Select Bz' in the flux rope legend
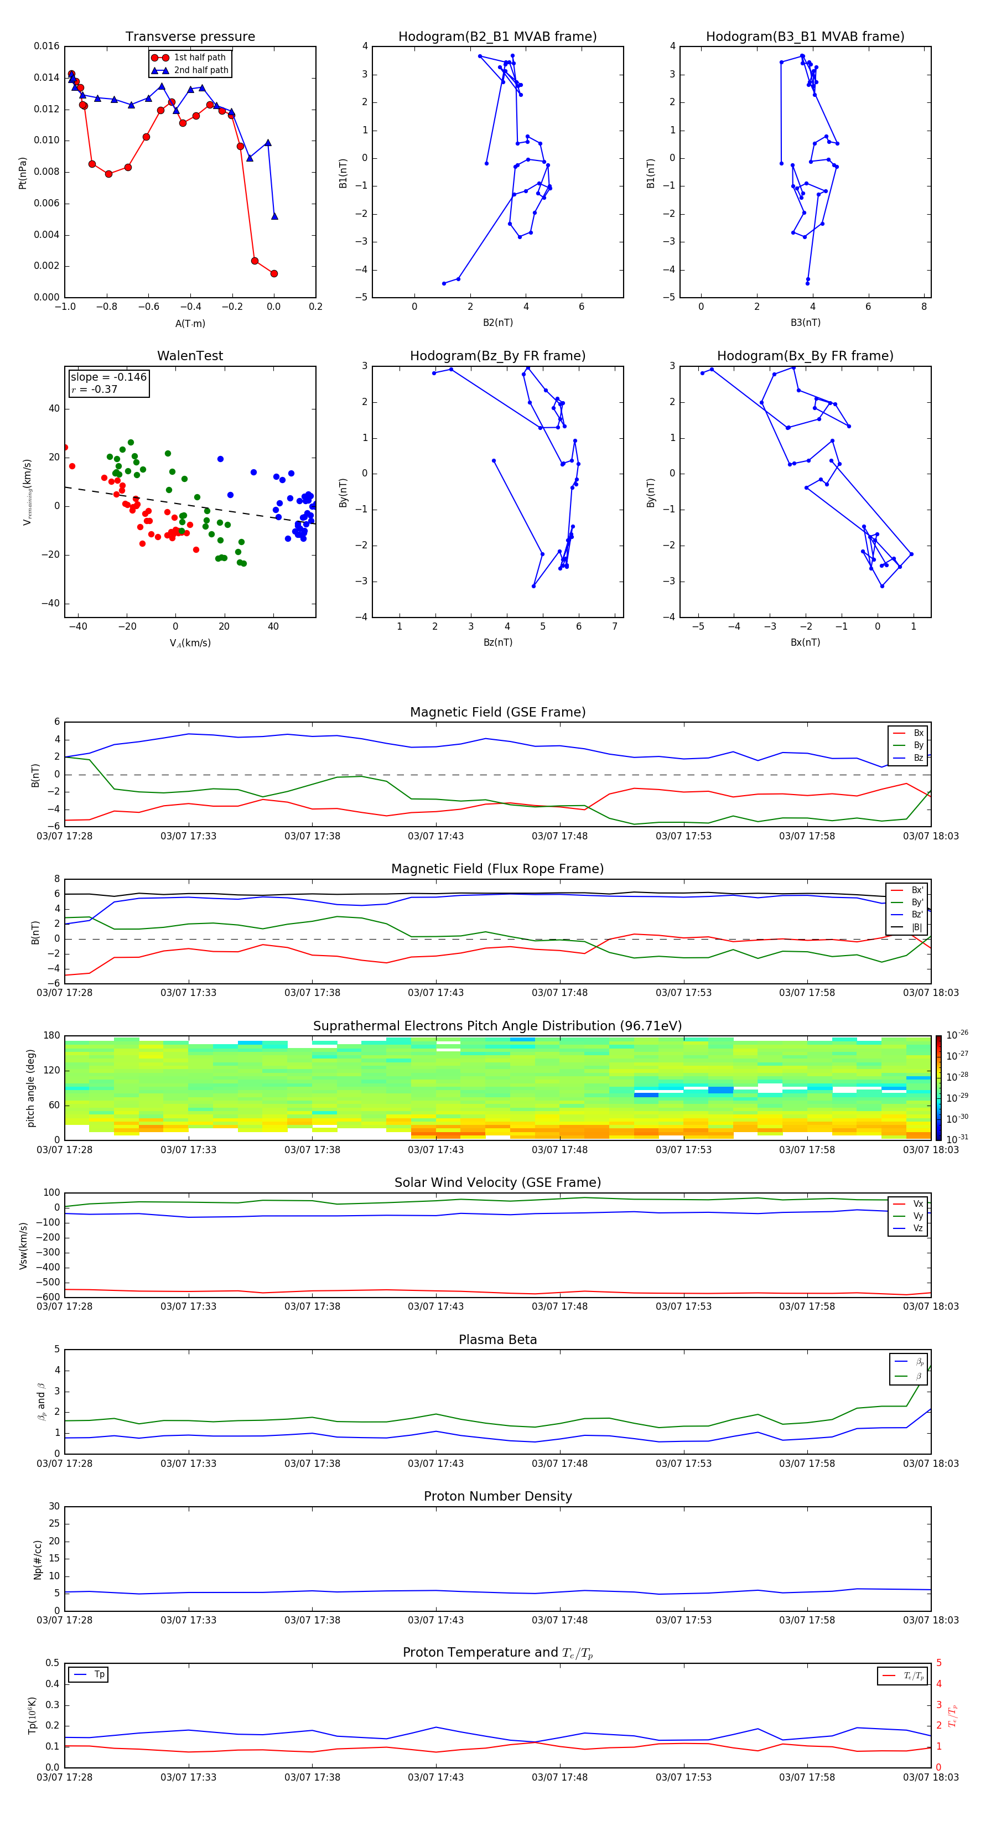 (907, 915)
